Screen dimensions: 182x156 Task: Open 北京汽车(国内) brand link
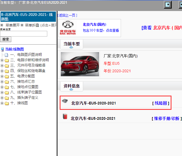tap(95, 24)
